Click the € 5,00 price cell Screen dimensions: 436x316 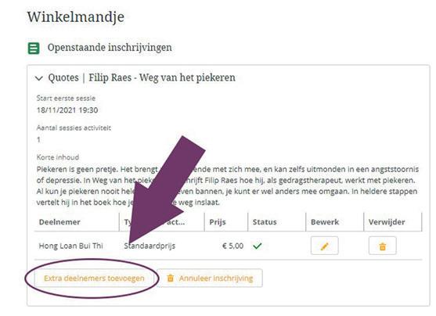coord(232,246)
